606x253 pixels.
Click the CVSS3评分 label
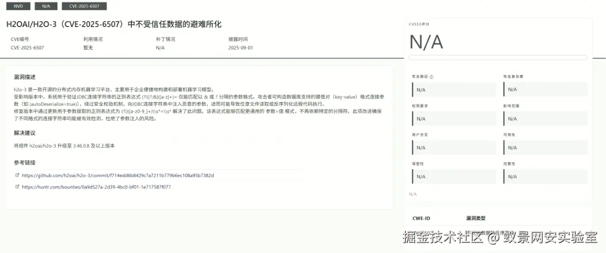(419, 24)
